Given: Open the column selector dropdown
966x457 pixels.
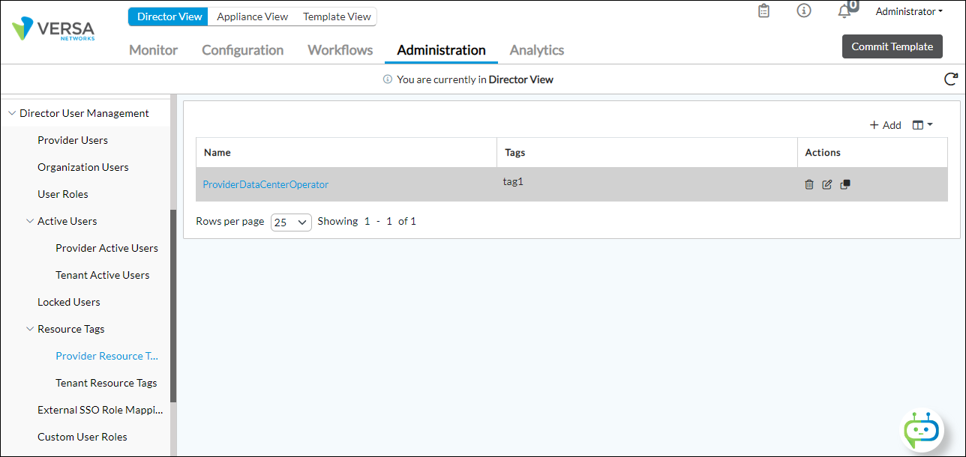Looking at the screenshot, I should pos(922,125).
